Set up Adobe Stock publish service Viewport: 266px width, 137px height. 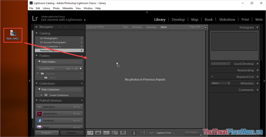pyautogui.click(x=77, y=114)
